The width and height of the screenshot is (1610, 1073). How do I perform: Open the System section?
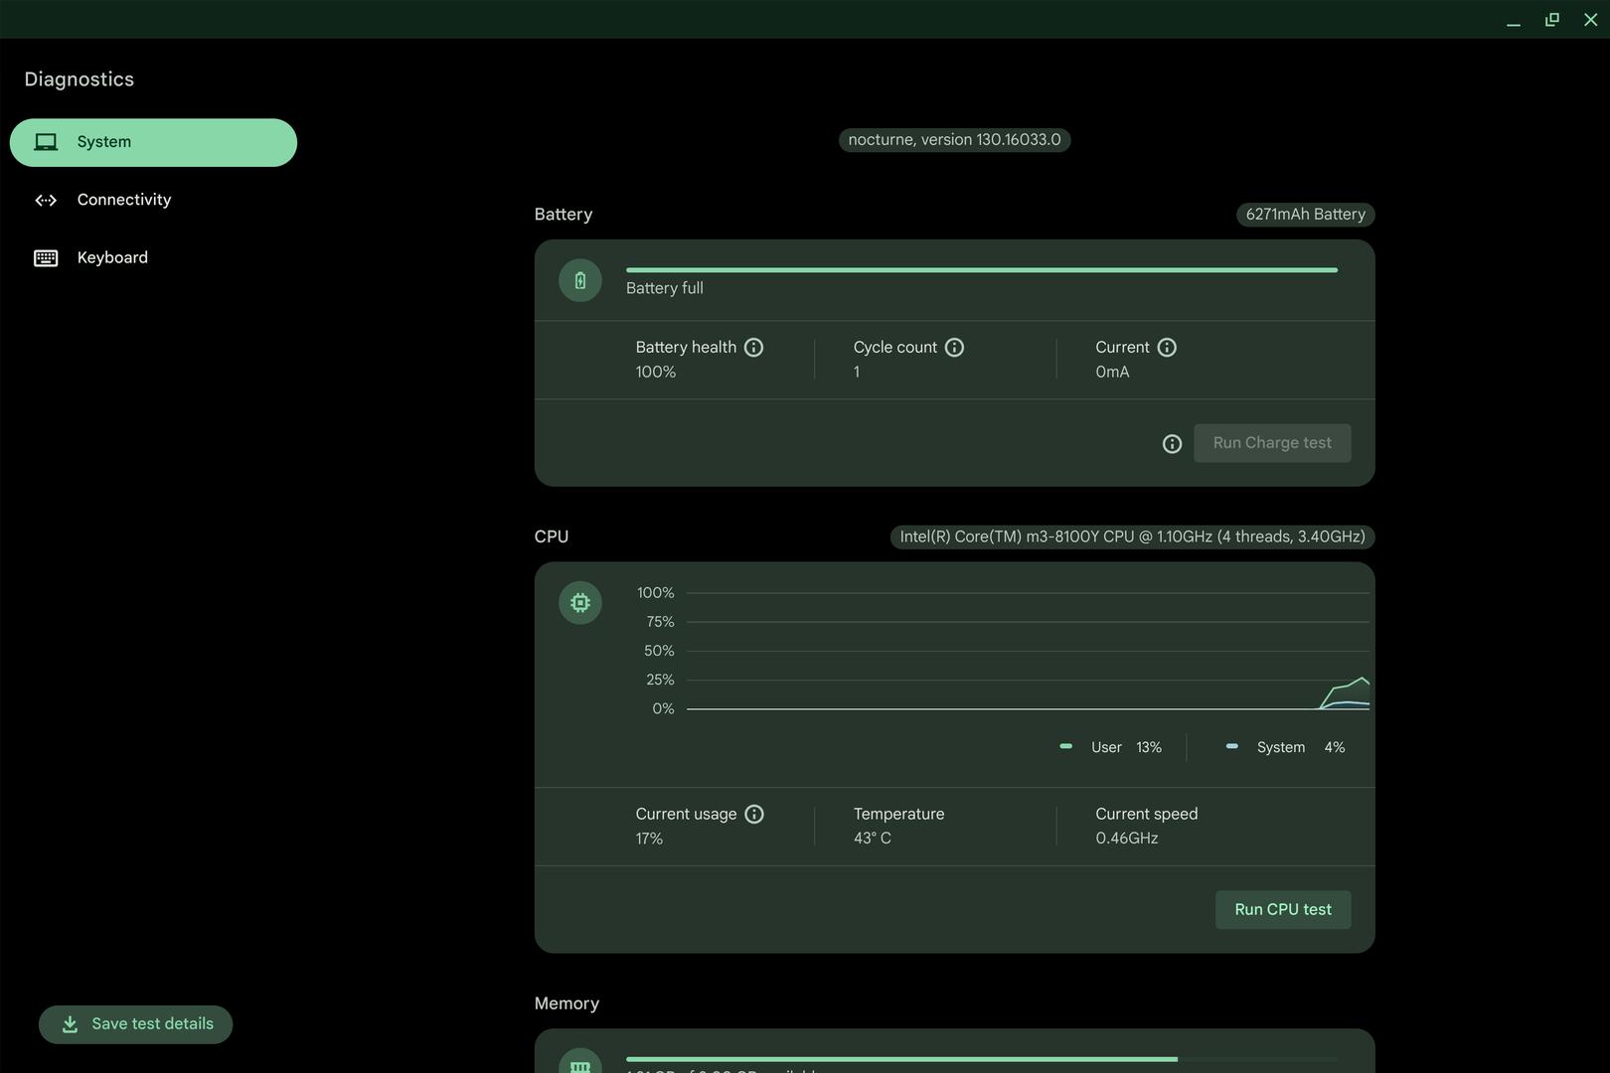pos(153,142)
